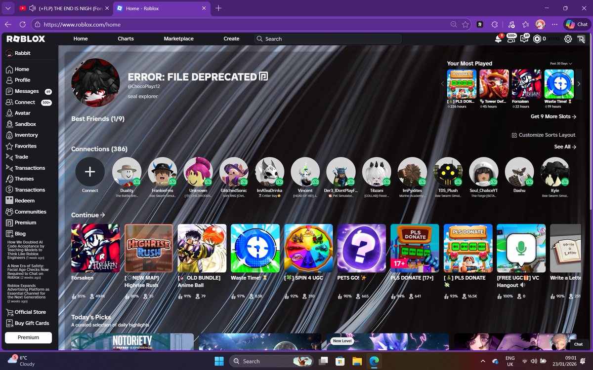The height and width of the screenshot is (370, 593).
Task: Open the Roblox Chat panel at bottom-right
Action: pyautogui.click(x=578, y=344)
